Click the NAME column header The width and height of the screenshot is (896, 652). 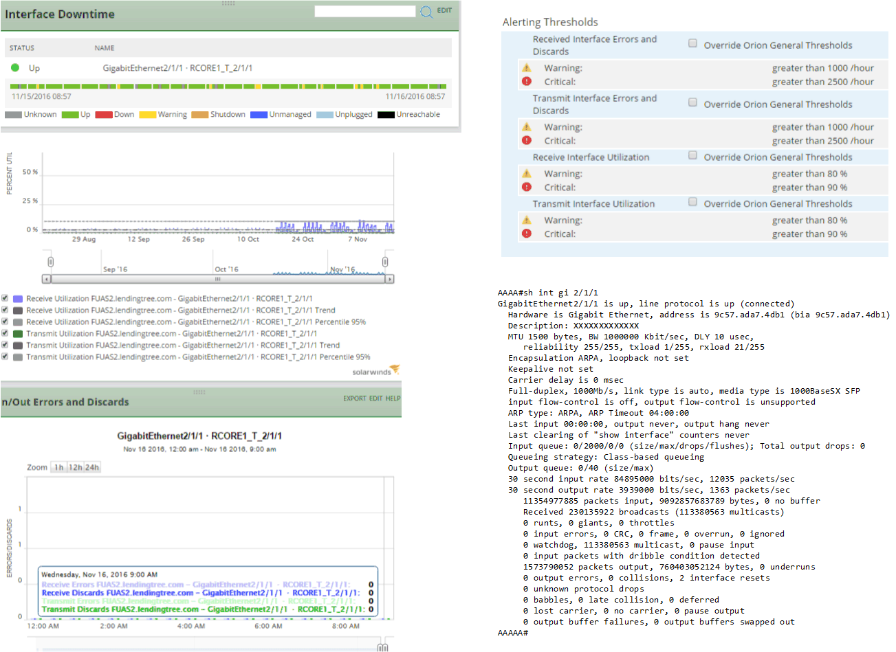coord(105,48)
